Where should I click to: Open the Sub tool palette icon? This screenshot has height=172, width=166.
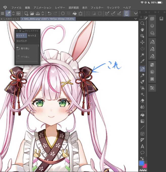152,42
